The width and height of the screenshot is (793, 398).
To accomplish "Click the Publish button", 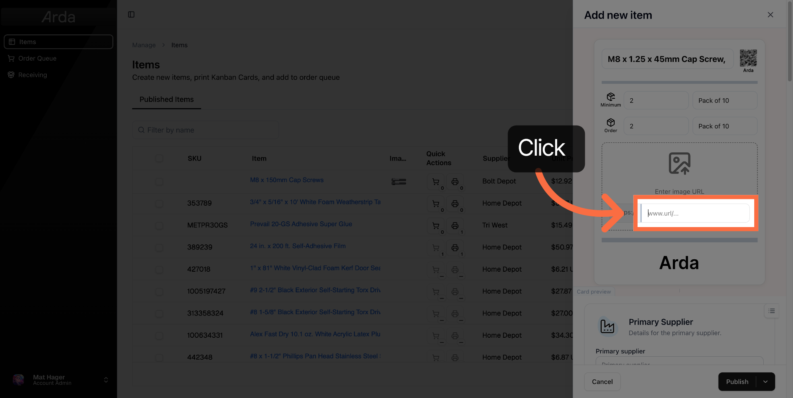I will pyautogui.click(x=737, y=382).
